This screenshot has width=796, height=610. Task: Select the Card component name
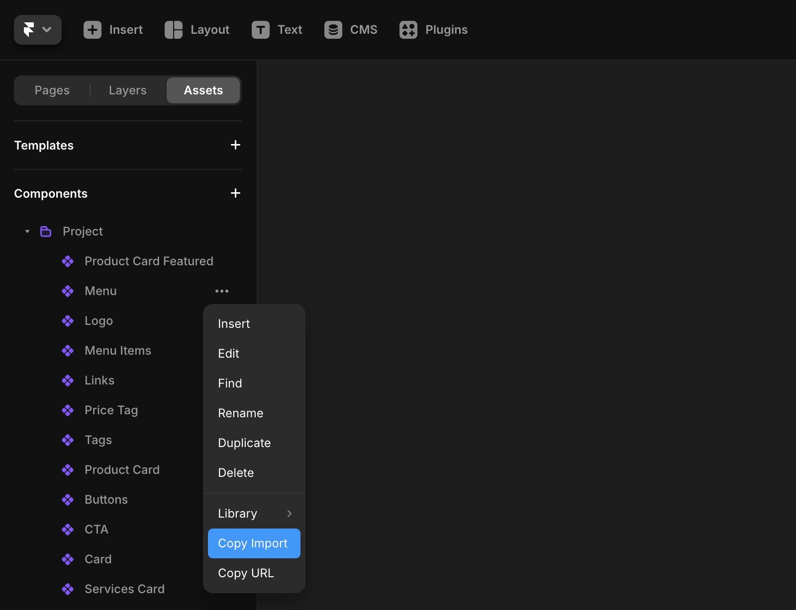(98, 559)
